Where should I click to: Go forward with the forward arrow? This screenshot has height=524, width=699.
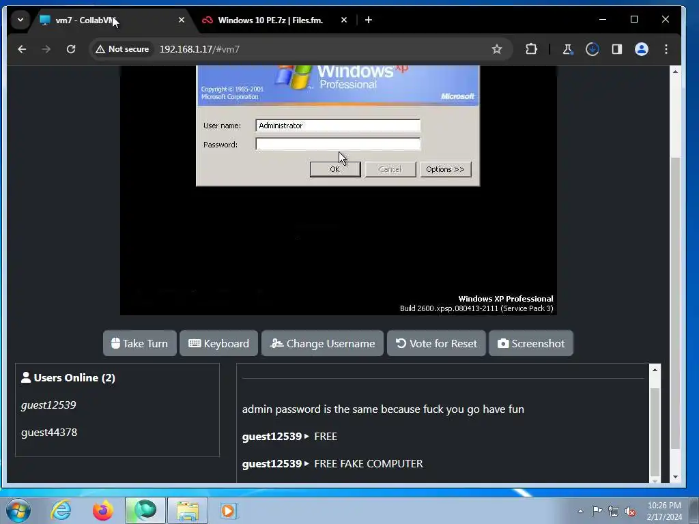pyautogui.click(x=46, y=49)
